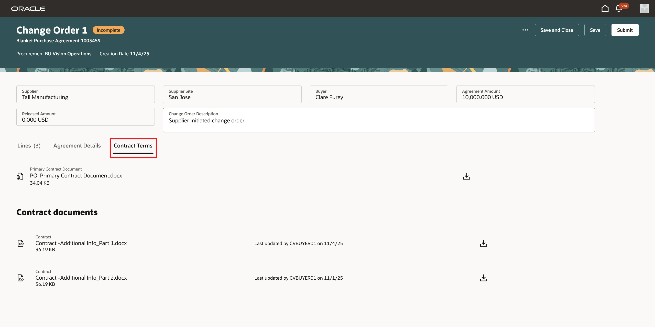
Task: Open the more actions ellipsis menu
Action: pos(526,30)
